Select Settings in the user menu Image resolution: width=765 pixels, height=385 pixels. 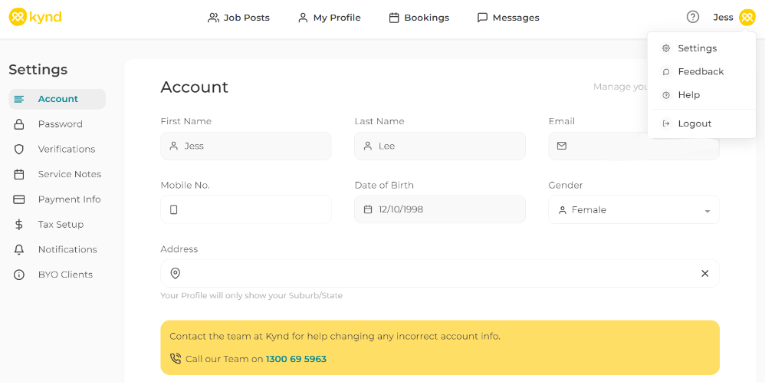[x=697, y=48]
